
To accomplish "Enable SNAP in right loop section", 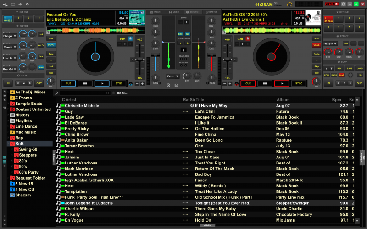I will pos(342,75).
